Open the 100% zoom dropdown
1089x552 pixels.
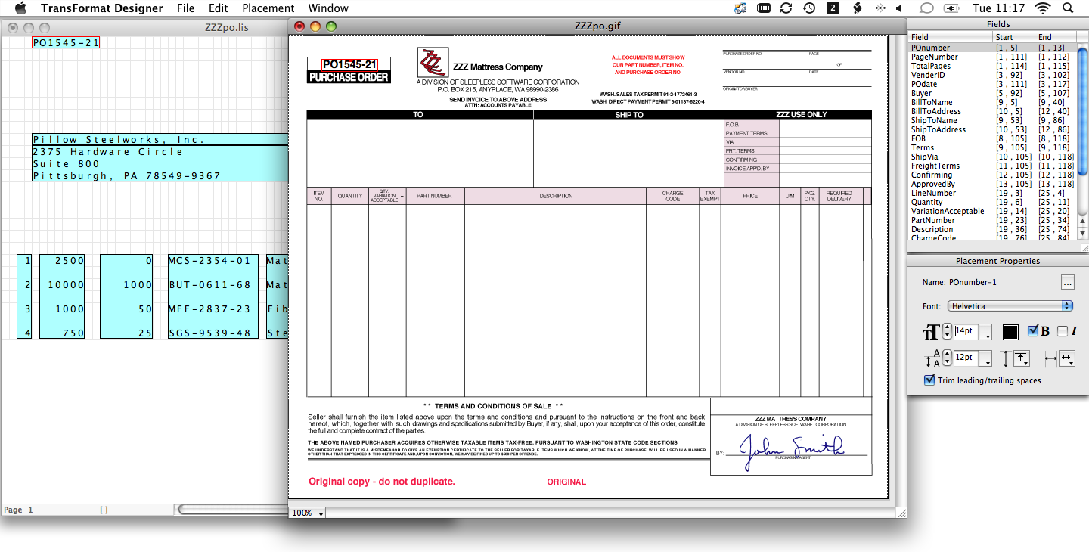pos(308,513)
